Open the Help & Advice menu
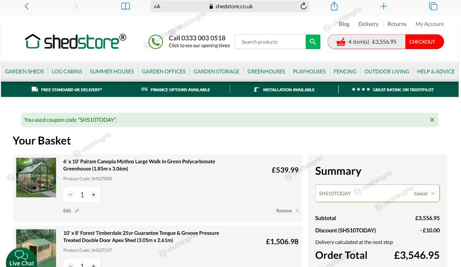Screen dimensions: 461x267 pyautogui.click(x=436, y=72)
